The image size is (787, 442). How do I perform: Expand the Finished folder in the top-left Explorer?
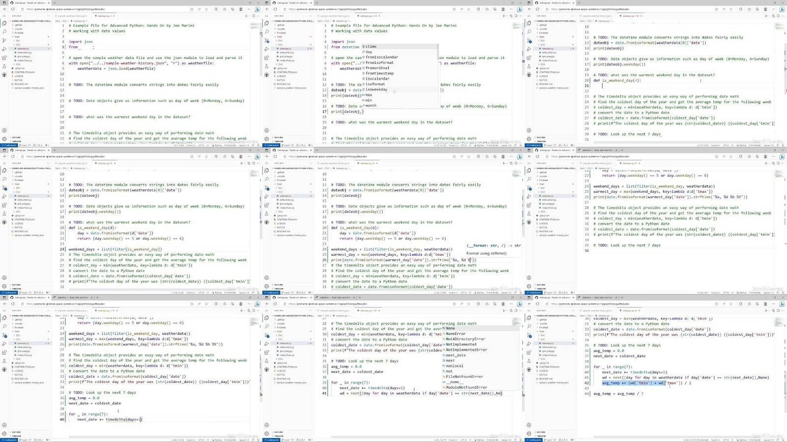pyautogui.click(x=19, y=33)
